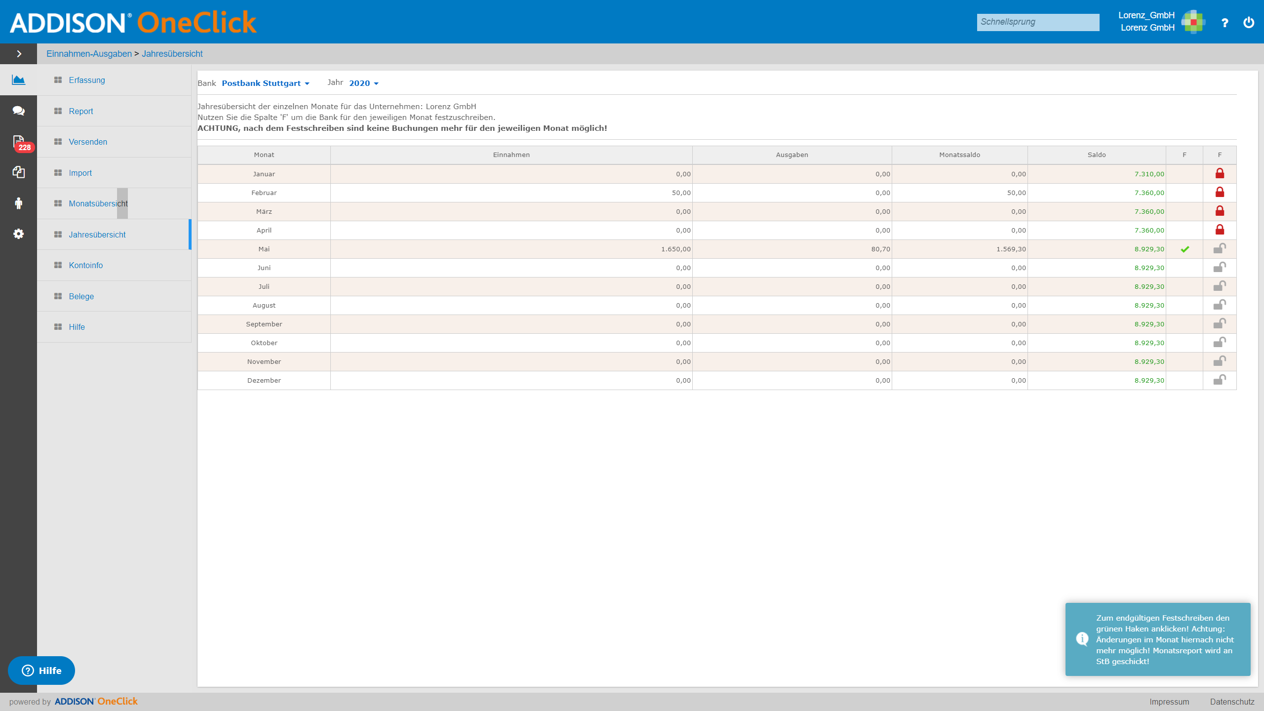Click the Saldo column header
The height and width of the screenshot is (711, 1264).
coord(1096,155)
